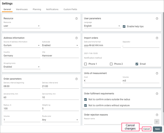164x133 pixels.
Task: Toggle Not to confirm orders without signature
Action: (x=86, y=106)
